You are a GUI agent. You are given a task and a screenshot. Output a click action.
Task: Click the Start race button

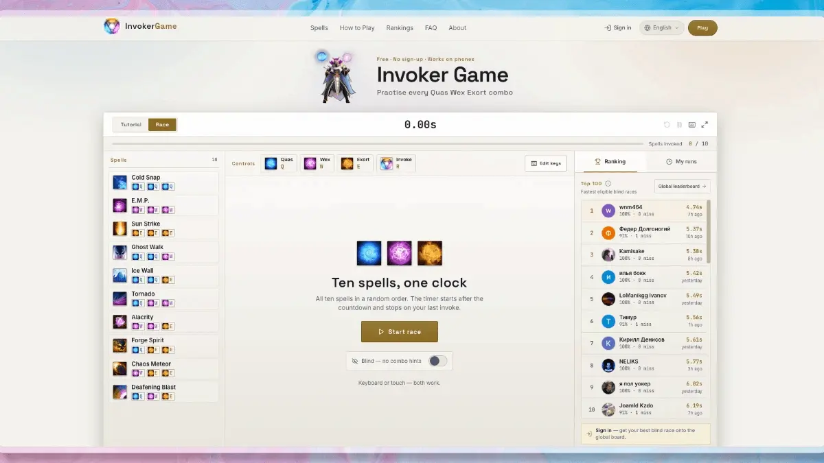coord(400,332)
